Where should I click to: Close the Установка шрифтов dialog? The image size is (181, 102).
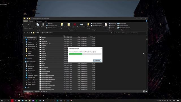pyautogui.click(x=101, y=48)
